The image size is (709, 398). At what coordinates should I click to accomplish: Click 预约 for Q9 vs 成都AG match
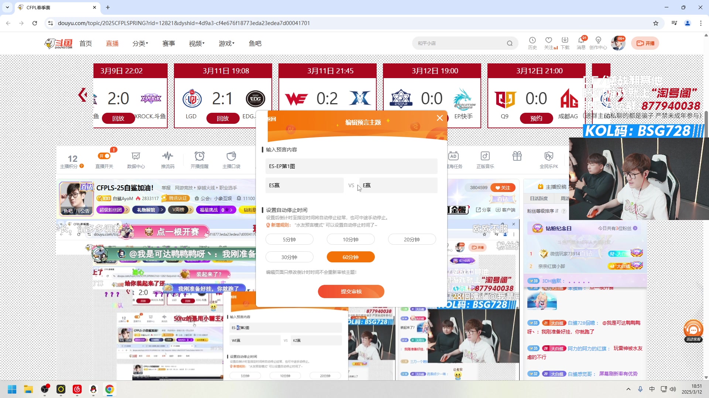[536, 118]
